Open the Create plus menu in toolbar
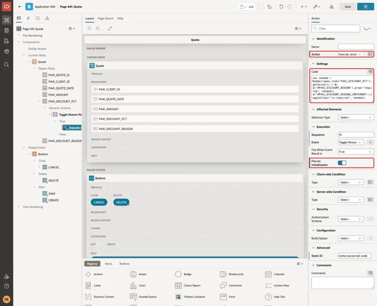The height and width of the screenshot is (306, 377). point(303,7)
